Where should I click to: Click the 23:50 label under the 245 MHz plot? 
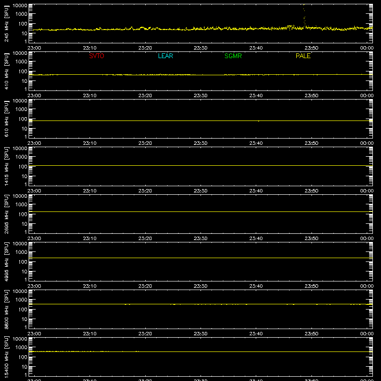point(311,48)
